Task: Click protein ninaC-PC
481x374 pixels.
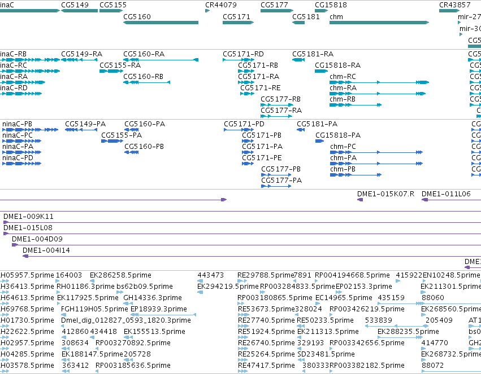Action: point(22,141)
